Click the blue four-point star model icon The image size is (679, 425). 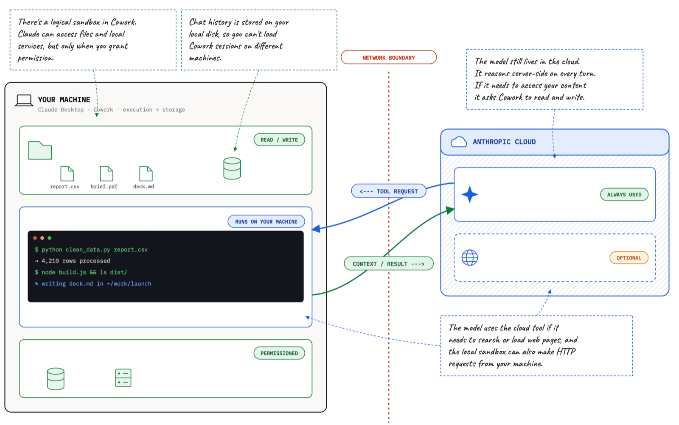pyautogui.click(x=470, y=195)
